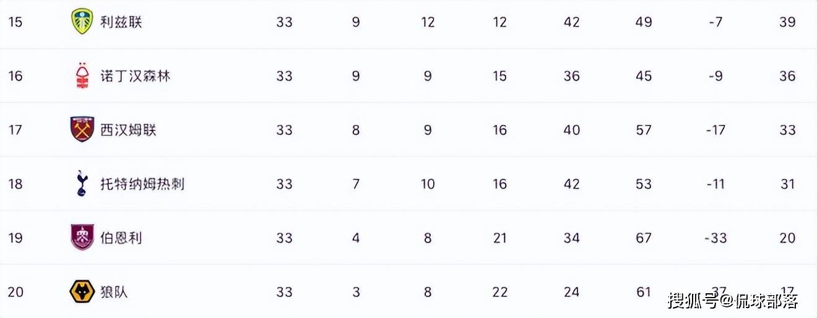Viewport: 817px width, 318px height.
Task: Click the 搜狐号@侃球部落 watermark
Action: point(732,301)
